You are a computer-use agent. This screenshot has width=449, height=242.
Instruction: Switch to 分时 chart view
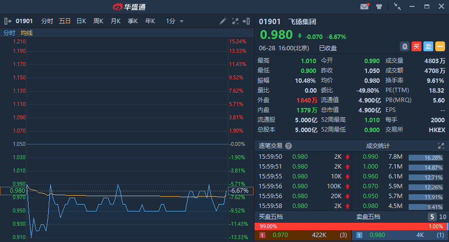(47, 21)
